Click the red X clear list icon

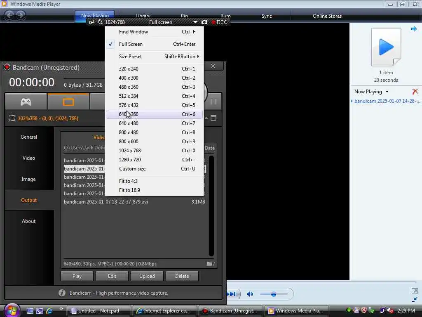coord(415,92)
